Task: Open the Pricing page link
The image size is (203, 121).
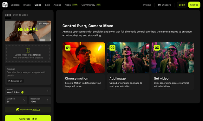Action: [x=147, y=5]
